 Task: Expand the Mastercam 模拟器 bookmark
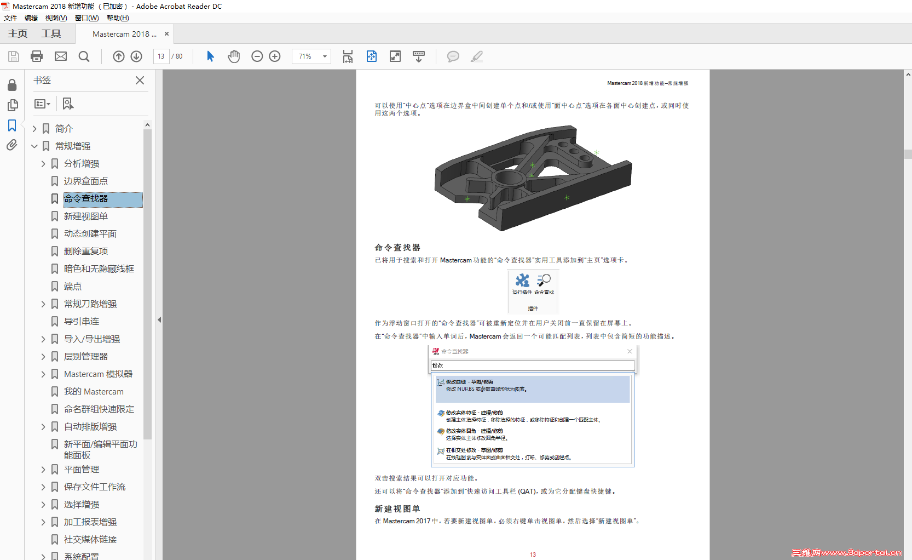(43, 374)
